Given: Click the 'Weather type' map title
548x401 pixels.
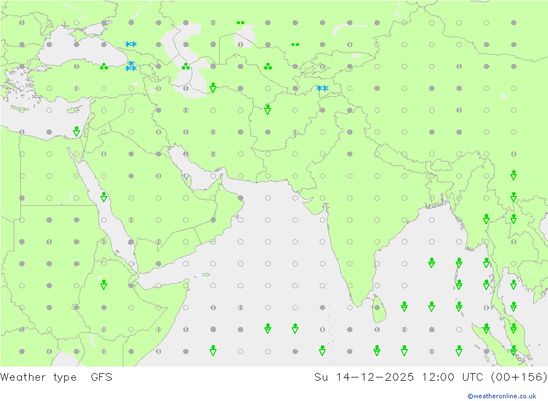Looking at the screenshot, I should pos(38,377).
